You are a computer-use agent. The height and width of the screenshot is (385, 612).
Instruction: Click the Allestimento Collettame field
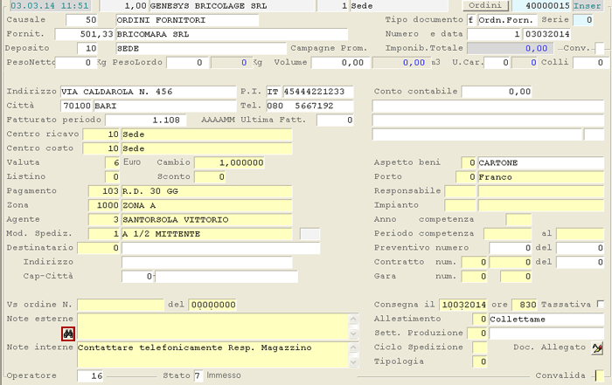coord(546,320)
